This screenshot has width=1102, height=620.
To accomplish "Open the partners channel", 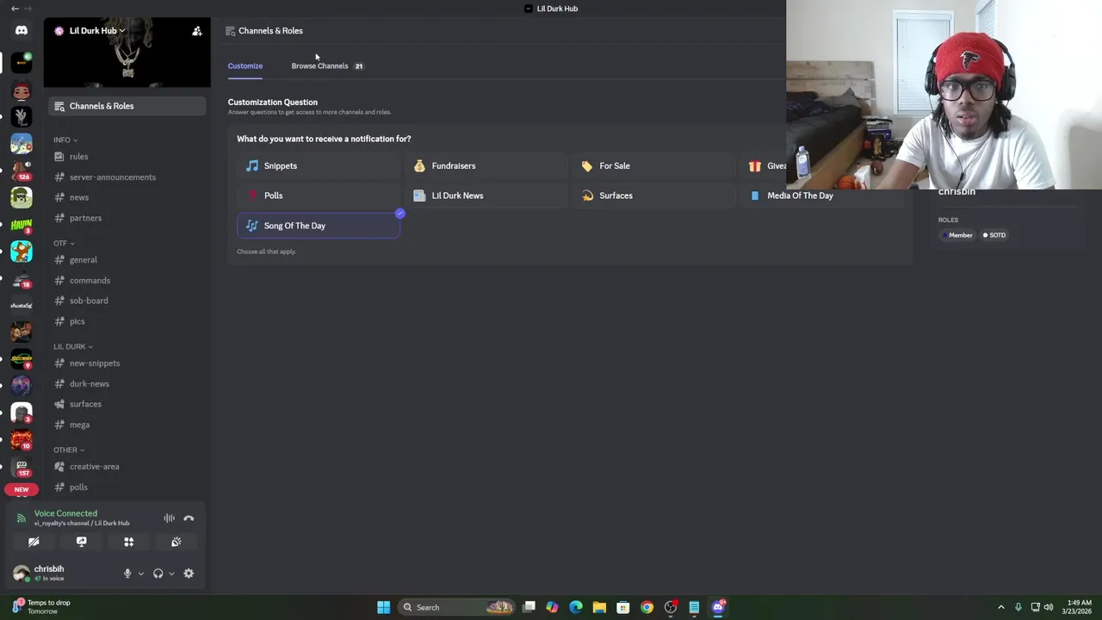I will (127, 218).
